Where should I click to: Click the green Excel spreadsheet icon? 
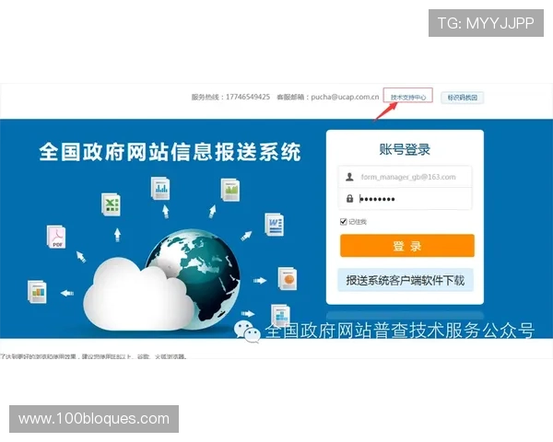112,204
